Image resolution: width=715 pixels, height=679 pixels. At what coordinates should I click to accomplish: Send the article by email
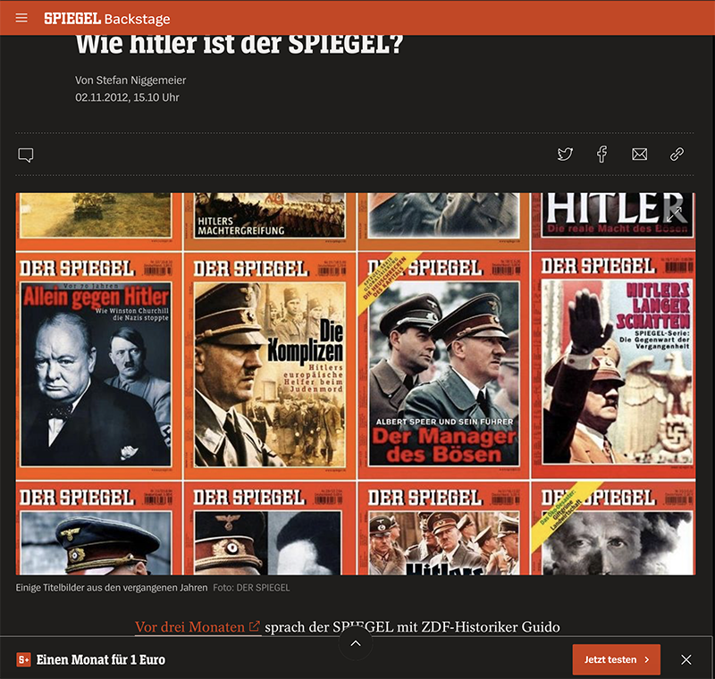click(639, 155)
